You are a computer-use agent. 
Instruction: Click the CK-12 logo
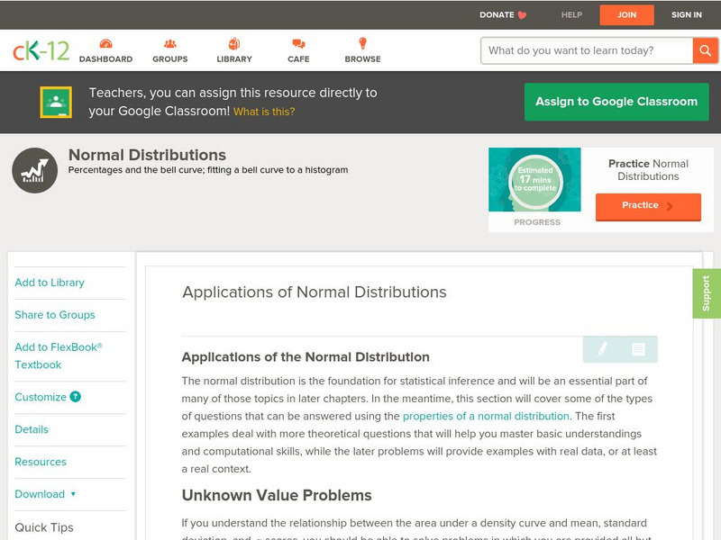click(x=41, y=50)
